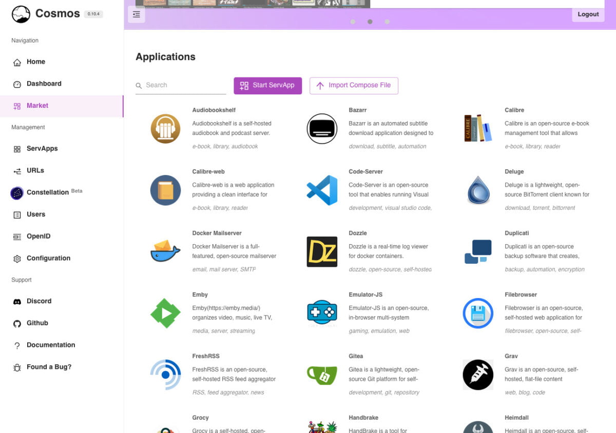The height and width of the screenshot is (433, 616).
Task: Select the second carousel dot
Action: pyautogui.click(x=370, y=22)
